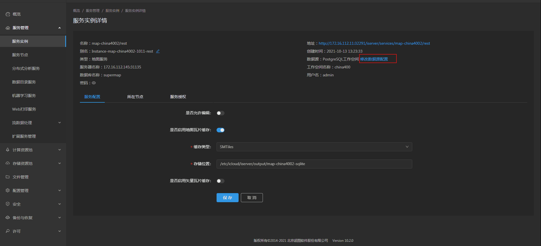Click the 许可 license key icon
The width and height of the screenshot is (541, 246).
8,231
